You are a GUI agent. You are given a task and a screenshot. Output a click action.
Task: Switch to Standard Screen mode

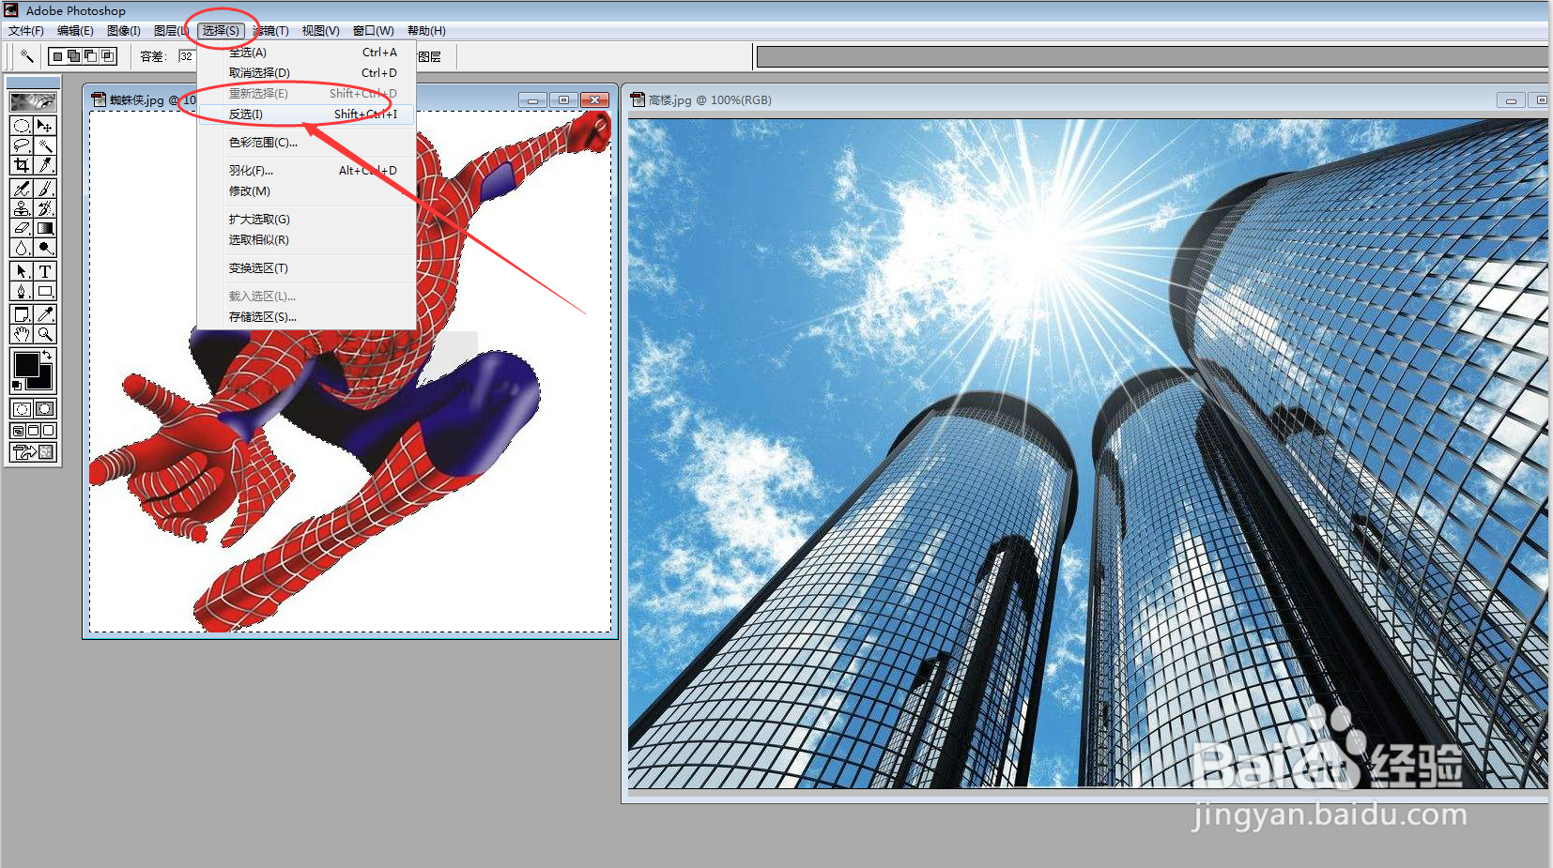click(18, 431)
